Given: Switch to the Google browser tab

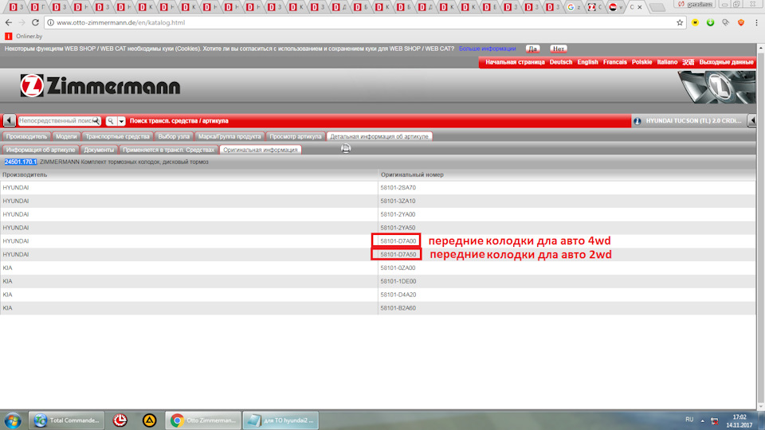Looking at the screenshot, I should pyautogui.click(x=574, y=7).
